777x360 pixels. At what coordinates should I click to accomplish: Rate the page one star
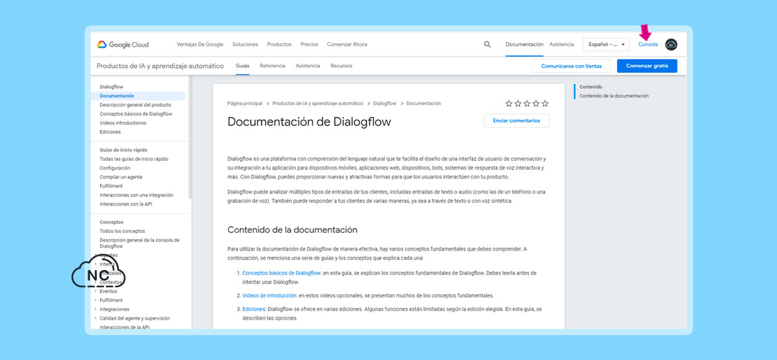(x=509, y=104)
